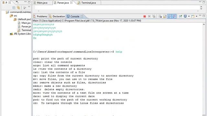The height and width of the screenshot is (116, 207).
Task: Click the JRE System Library books icon
Action: point(11,34)
